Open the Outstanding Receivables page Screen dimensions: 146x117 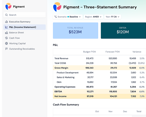pyautogui.click(x=25, y=49)
